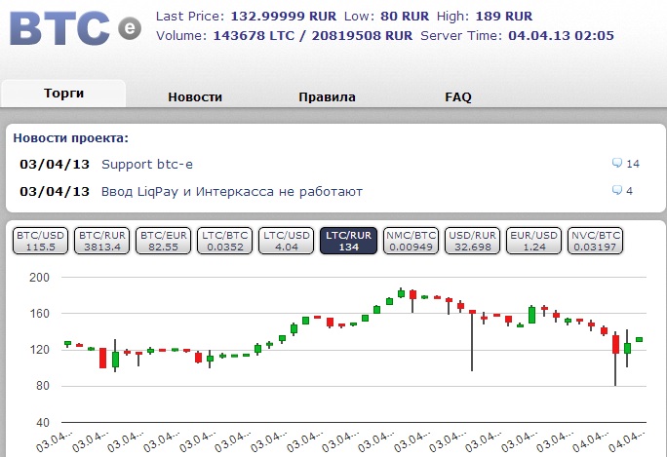Click the 200 axis label on chart
667x457 pixels.
point(39,277)
